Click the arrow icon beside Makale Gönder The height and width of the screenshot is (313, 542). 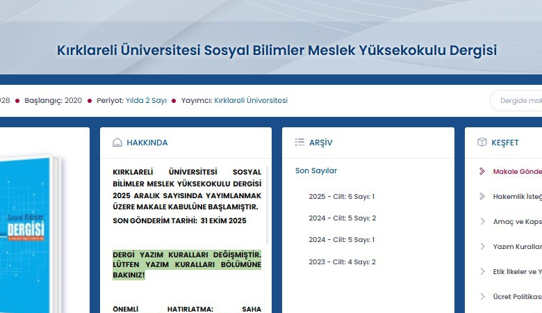(x=482, y=171)
